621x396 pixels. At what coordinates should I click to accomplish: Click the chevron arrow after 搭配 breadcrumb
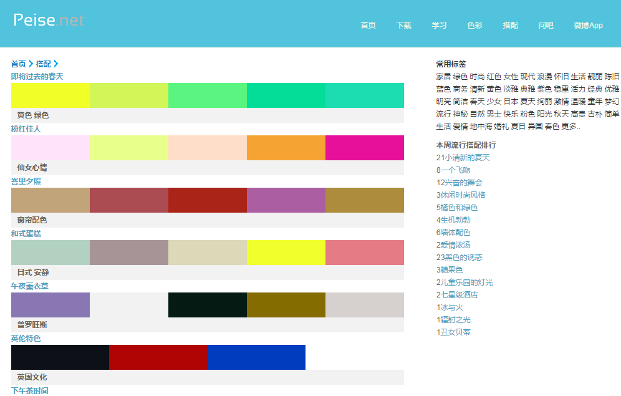point(56,64)
